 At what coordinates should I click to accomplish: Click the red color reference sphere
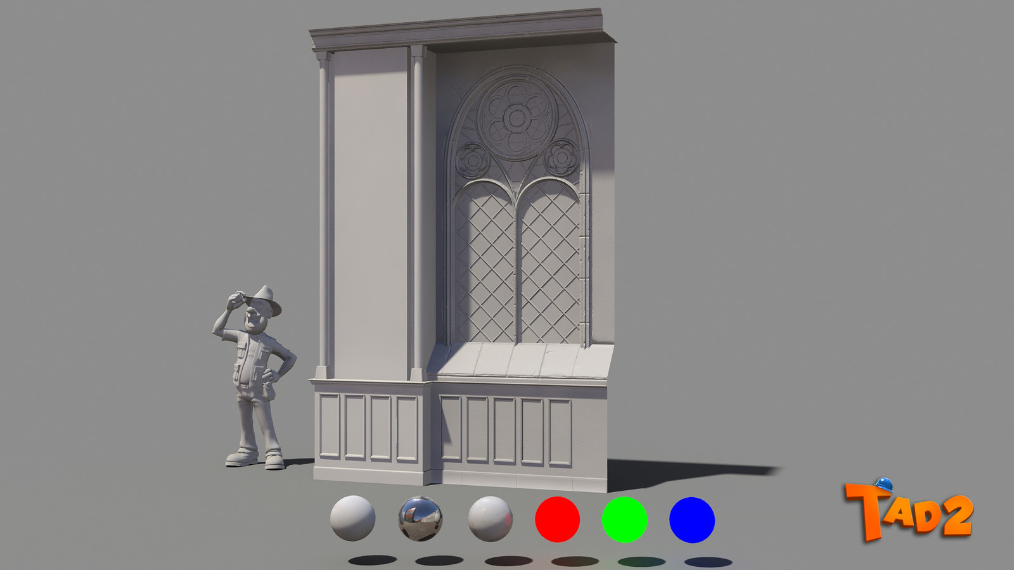pos(557,519)
